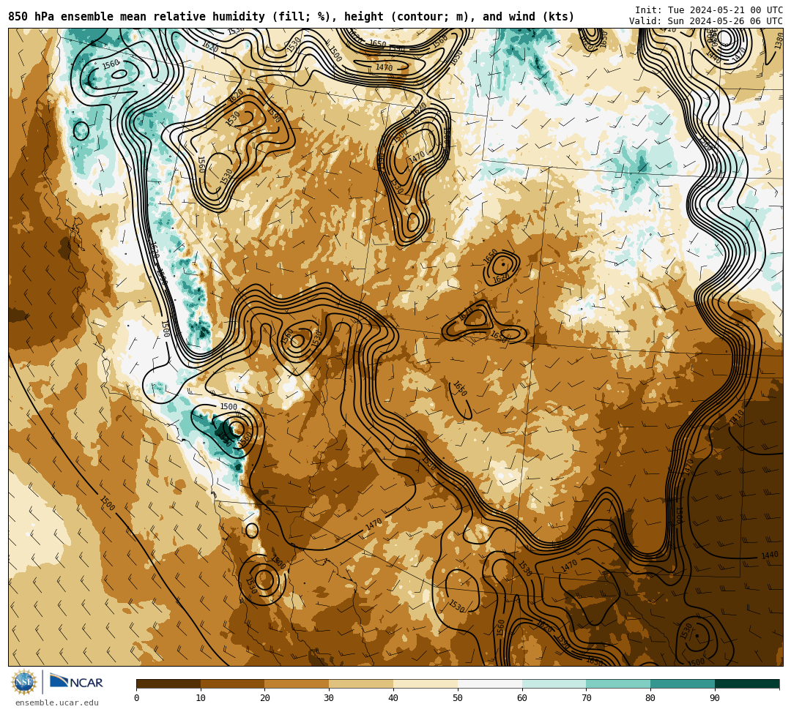This screenshot has width=791, height=712.
Task: Select the 850 hPa map title text
Action: pos(291,17)
